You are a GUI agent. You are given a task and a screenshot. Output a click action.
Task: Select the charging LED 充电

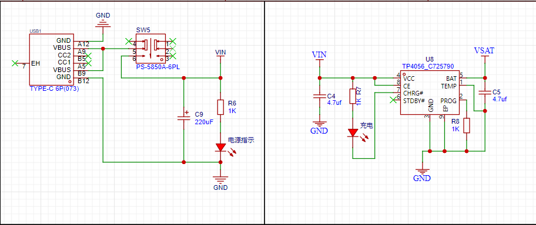pyautogui.click(x=353, y=133)
